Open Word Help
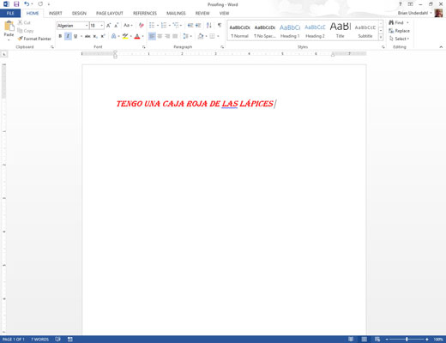This screenshot has height=343, width=446. pyautogui.click(x=401, y=4)
